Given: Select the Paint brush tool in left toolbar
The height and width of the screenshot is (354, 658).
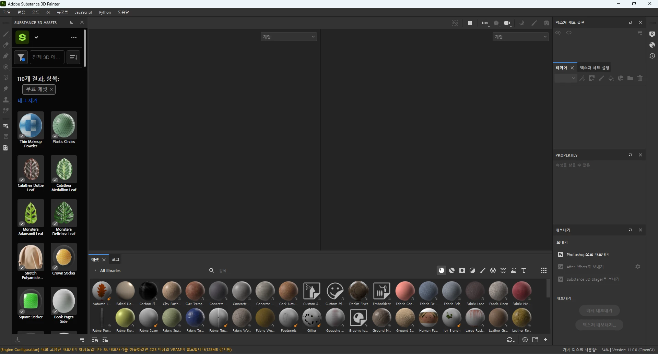Looking at the screenshot, I should point(6,34).
